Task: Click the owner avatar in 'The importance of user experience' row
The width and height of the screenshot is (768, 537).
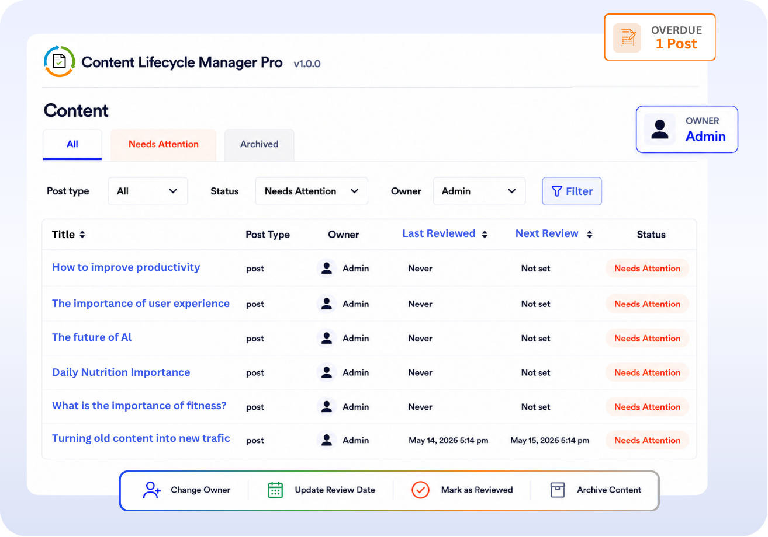Action: [x=327, y=304]
